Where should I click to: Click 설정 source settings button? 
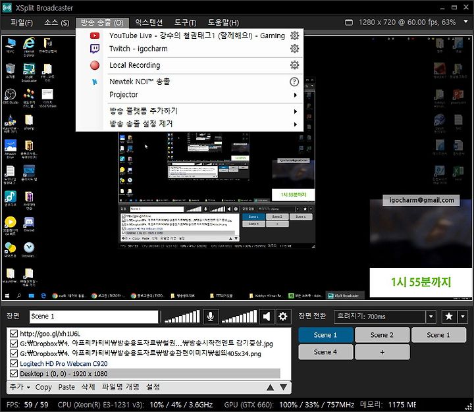click(x=153, y=387)
